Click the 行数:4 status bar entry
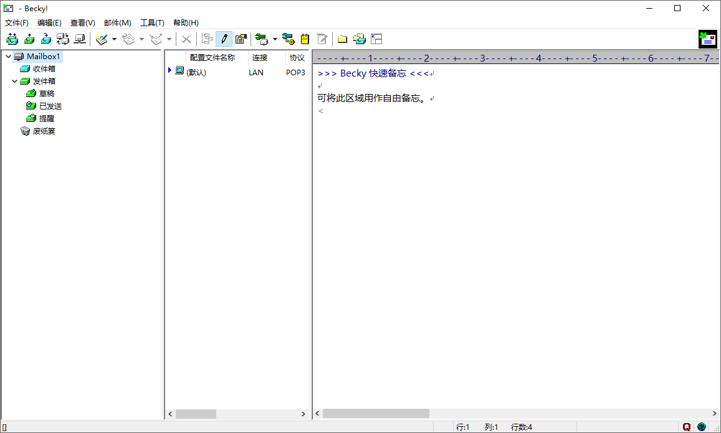721x433 pixels. click(x=522, y=427)
